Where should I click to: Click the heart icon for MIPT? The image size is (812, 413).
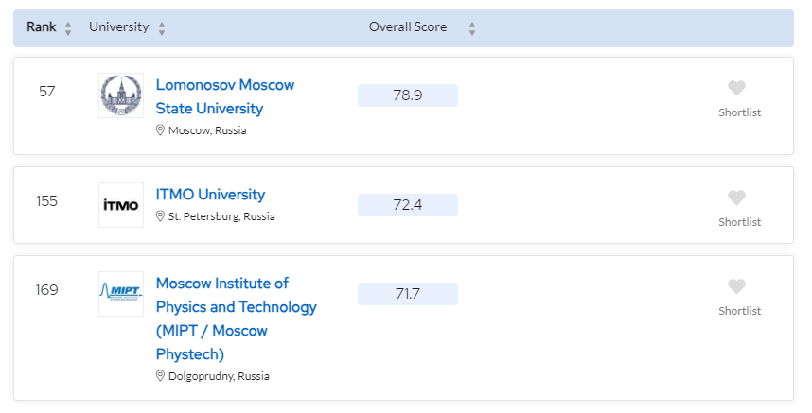(x=737, y=286)
